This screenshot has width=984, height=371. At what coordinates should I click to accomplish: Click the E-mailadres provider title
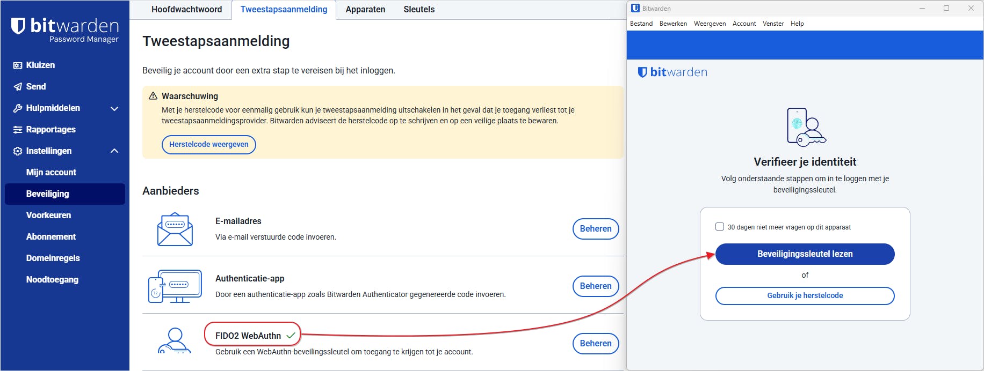pyautogui.click(x=238, y=221)
